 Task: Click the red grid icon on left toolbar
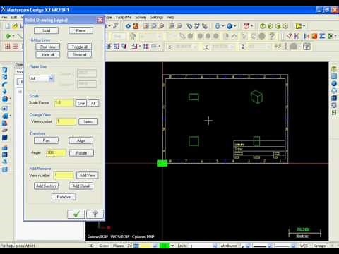(x=8, y=47)
